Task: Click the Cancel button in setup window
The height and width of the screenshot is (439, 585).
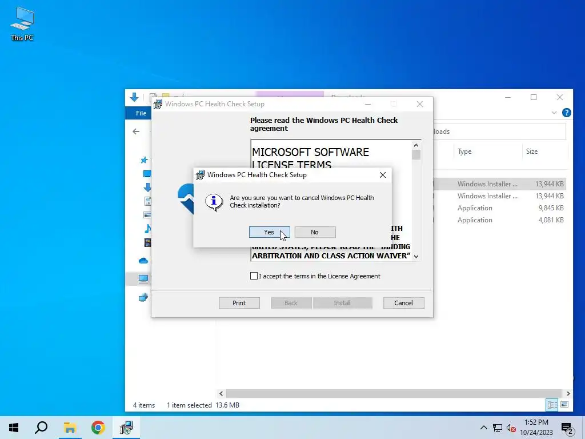Action: pos(404,303)
